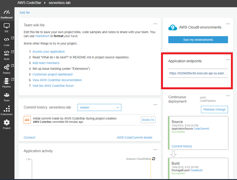
Task: Open AWS Cloud9 environments tile options menu
Action: coord(228,24)
